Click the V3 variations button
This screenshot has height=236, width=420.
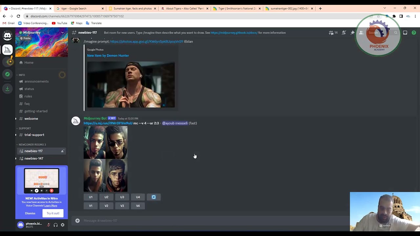[122, 206]
